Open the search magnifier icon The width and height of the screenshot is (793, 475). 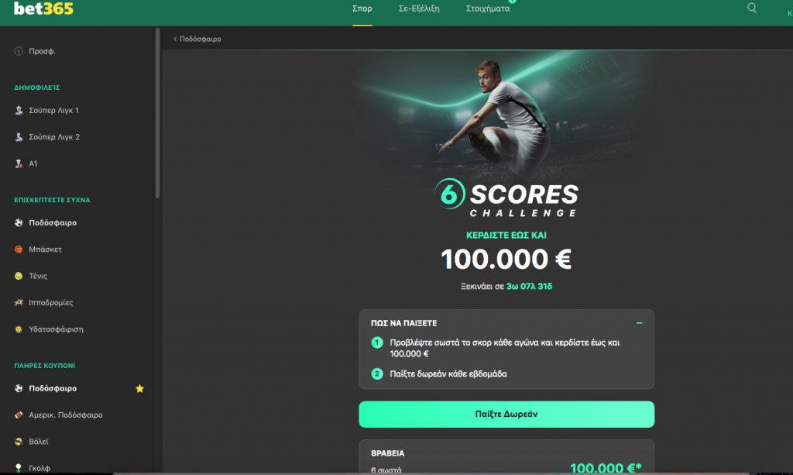coord(752,8)
